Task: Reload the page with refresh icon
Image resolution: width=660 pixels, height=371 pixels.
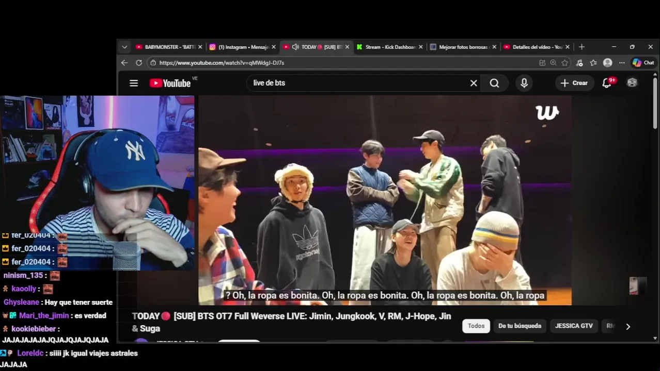Action: tap(139, 62)
